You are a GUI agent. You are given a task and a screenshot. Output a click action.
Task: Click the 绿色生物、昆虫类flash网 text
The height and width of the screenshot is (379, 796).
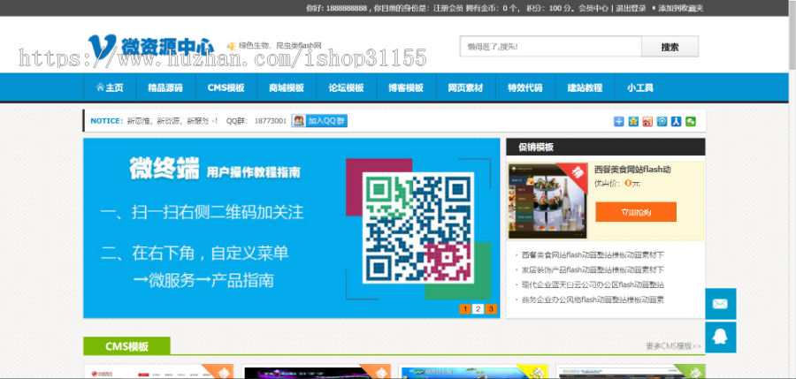pyautogui.click(x=280, y=46)
